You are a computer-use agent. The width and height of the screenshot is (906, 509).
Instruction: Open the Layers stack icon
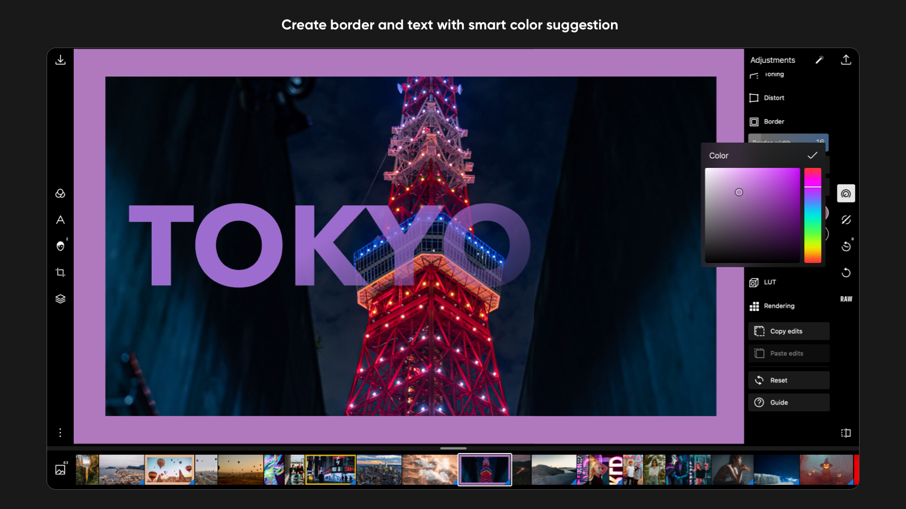61,299
